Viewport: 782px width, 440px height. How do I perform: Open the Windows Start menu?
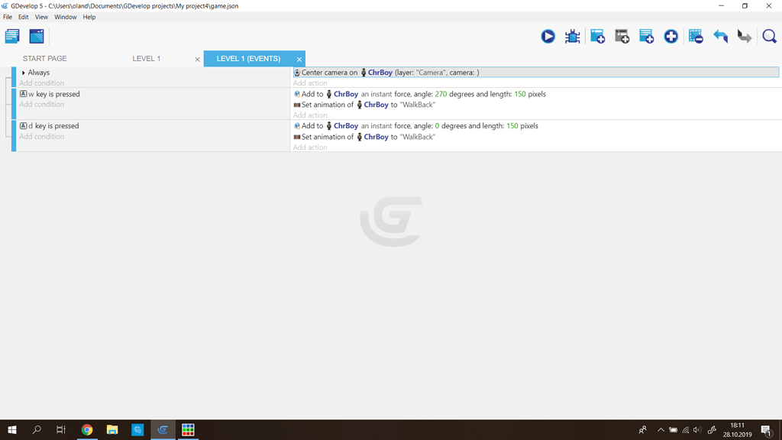(12, 429)
